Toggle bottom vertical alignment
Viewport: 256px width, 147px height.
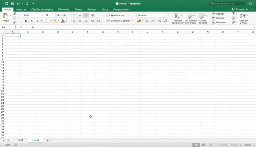click(x=86, y=15)
